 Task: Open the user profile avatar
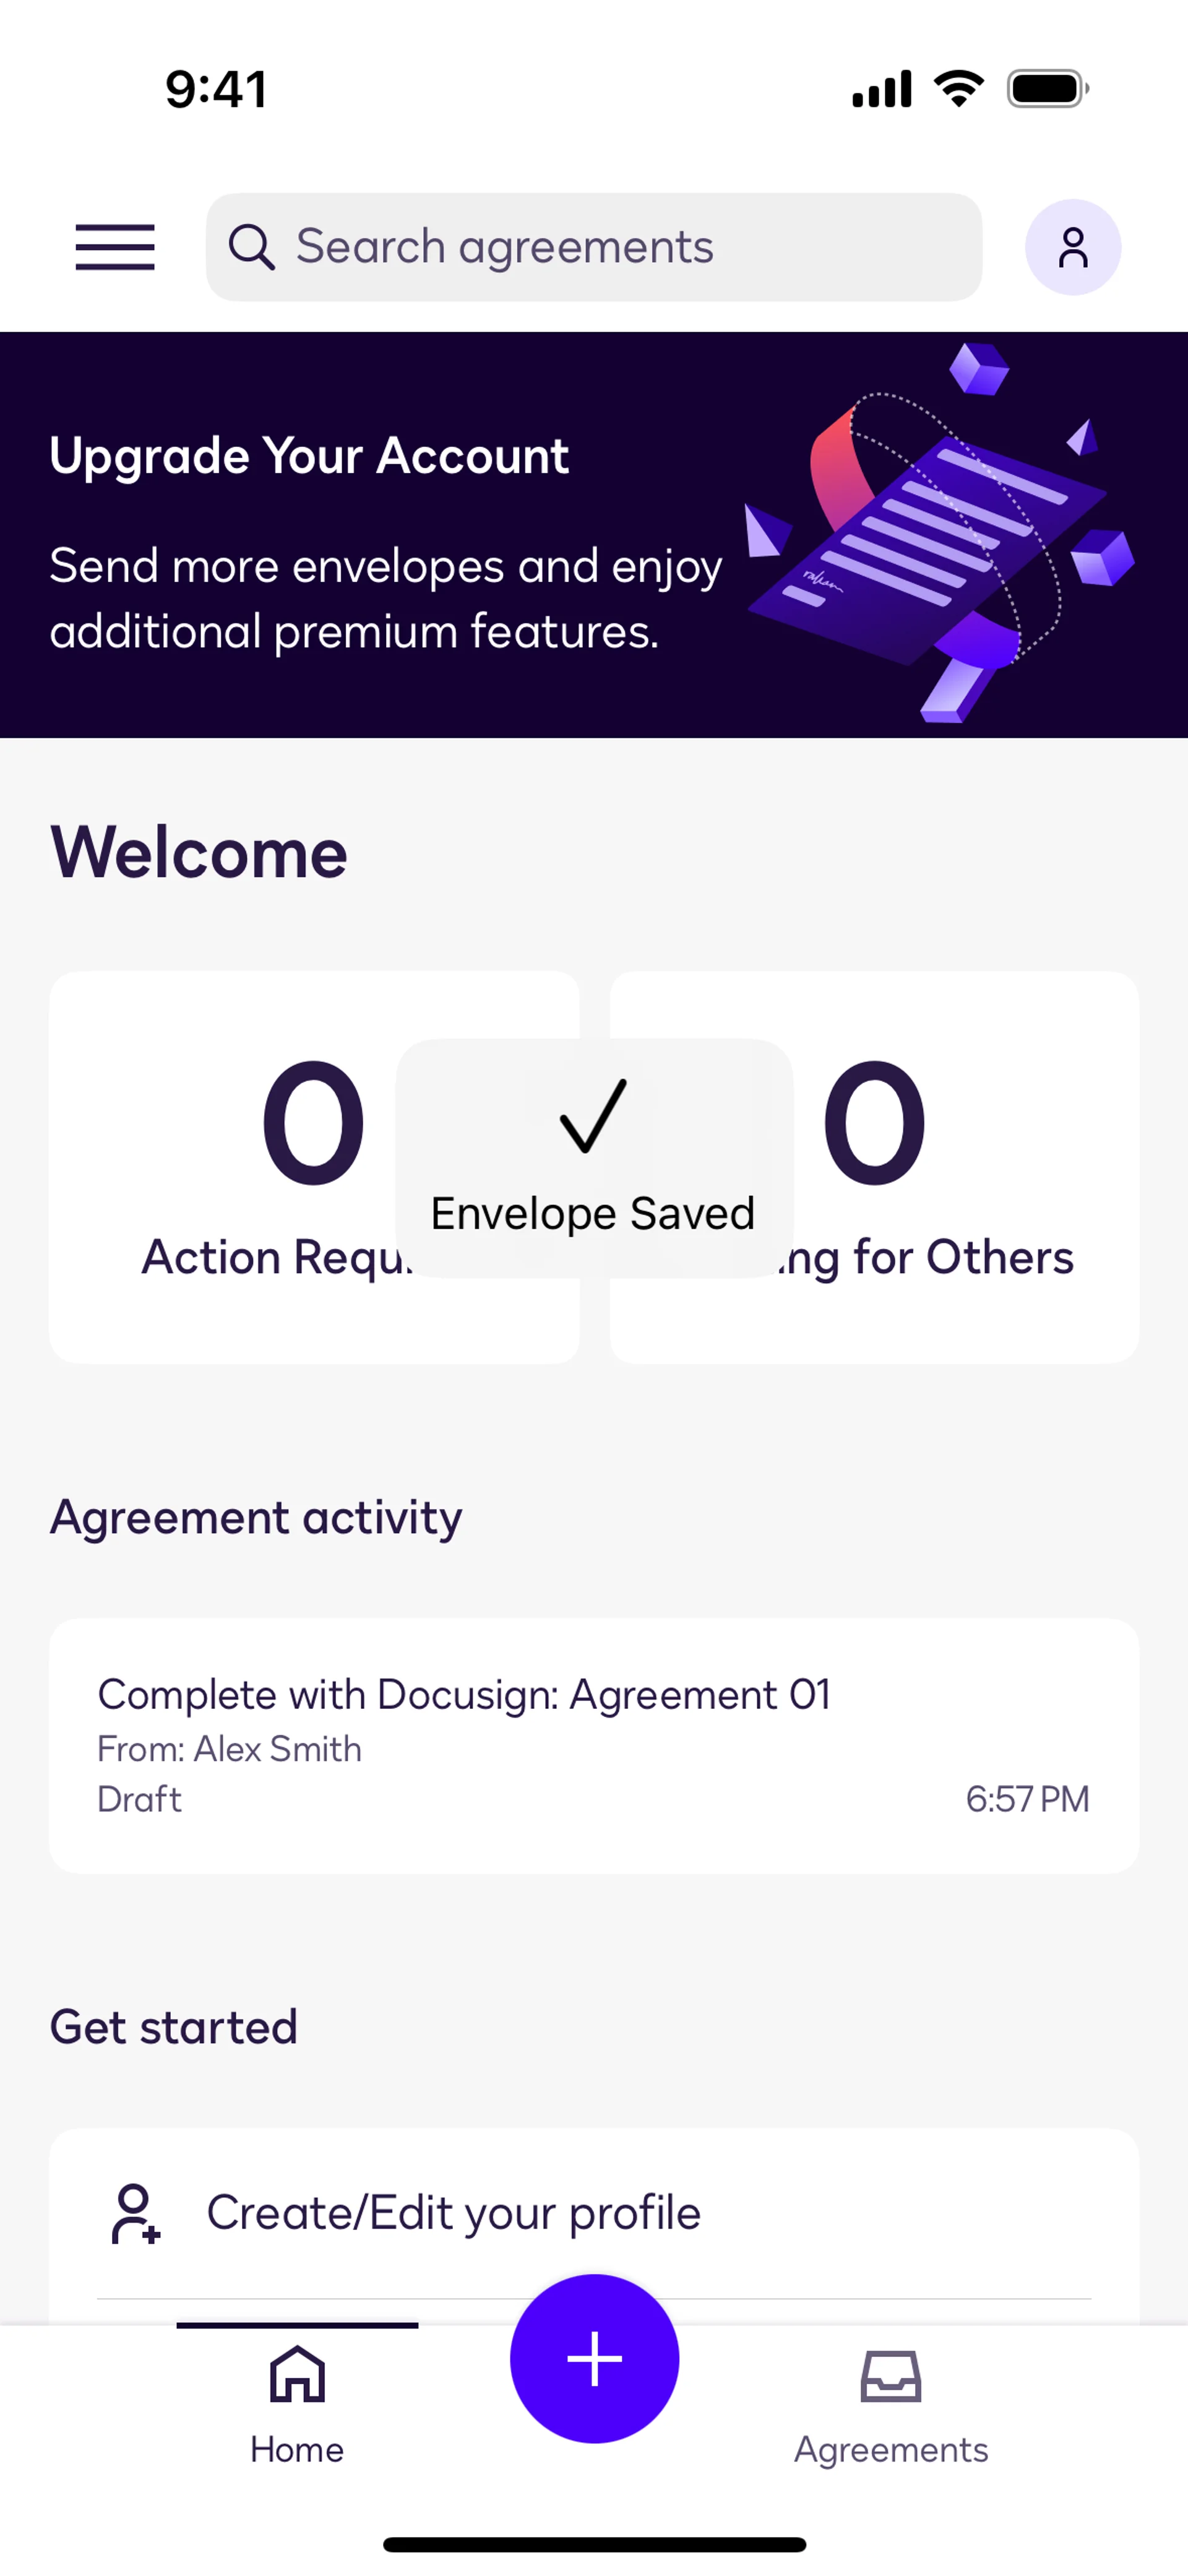[1072, 247]
